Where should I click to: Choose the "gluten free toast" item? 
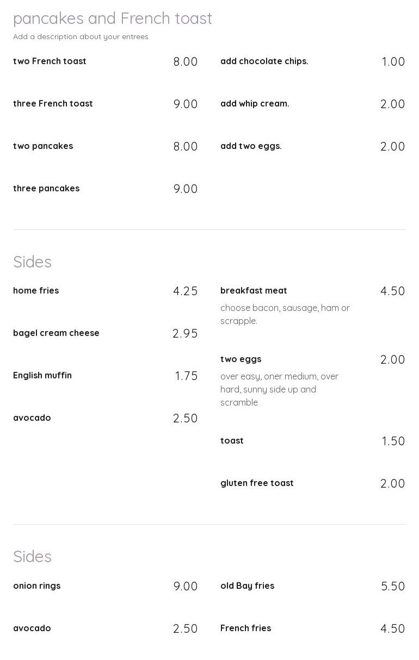click(x=257, y=483)
